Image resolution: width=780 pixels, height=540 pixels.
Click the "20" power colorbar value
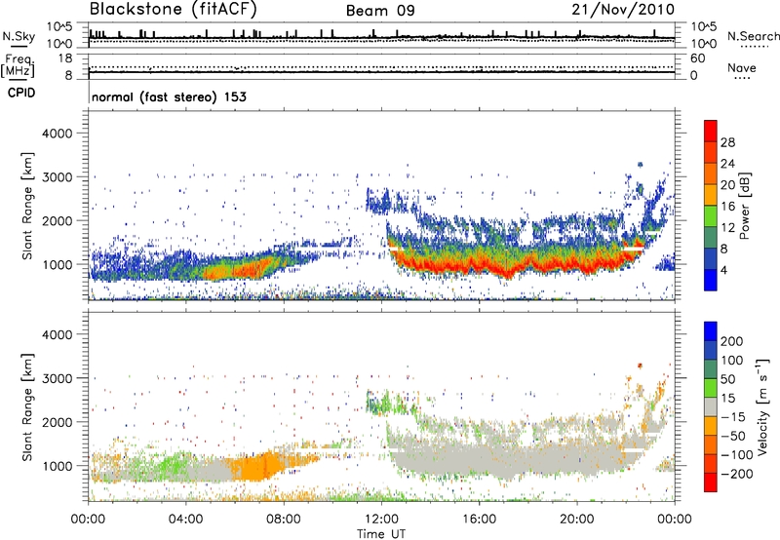(727, 185)
